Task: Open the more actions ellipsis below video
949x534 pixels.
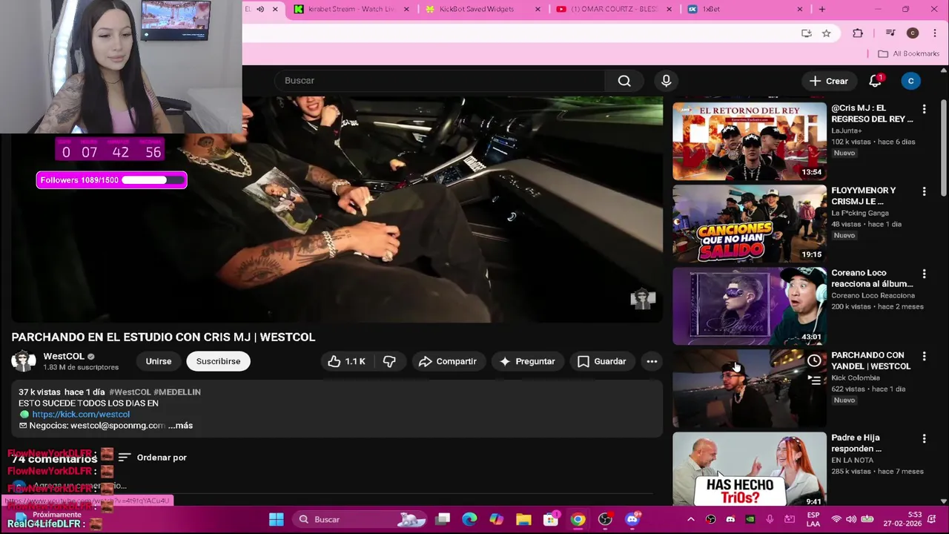Action: [x=652, y=361]
